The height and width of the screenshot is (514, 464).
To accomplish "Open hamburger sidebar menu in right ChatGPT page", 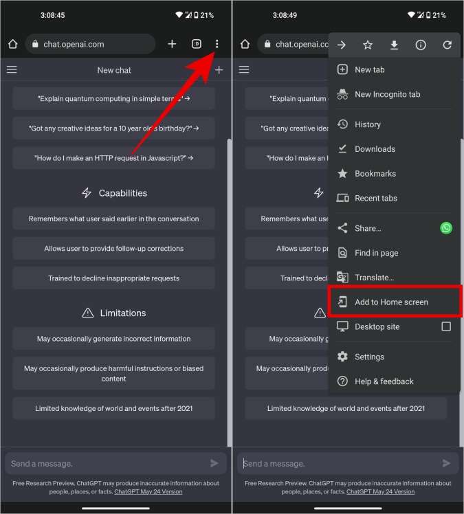I will [x=244, y=69].
